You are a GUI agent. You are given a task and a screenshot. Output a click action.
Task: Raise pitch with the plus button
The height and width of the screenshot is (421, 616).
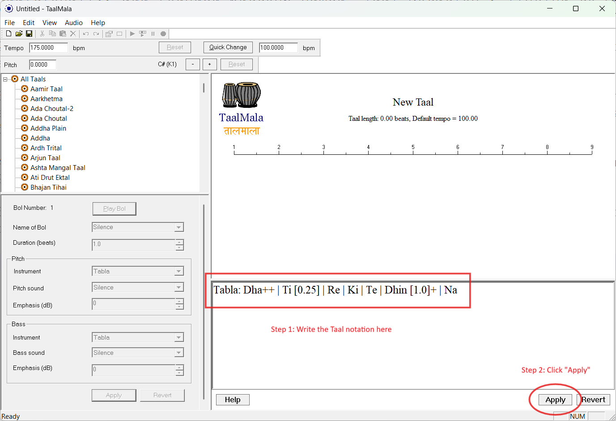[209, 64]
